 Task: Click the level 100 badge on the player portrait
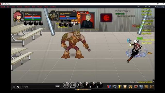[x=22, y=20]
